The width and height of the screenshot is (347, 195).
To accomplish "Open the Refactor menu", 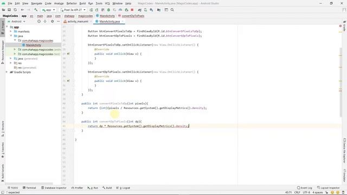I will point(72,3).
